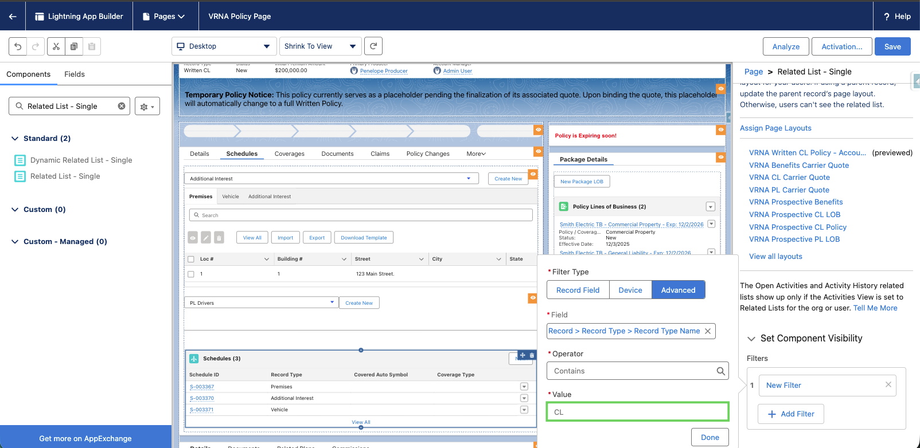Select Dynamic Related List - Single component
This screenshot has width=920, height=448.
click(x=73, y=160)
